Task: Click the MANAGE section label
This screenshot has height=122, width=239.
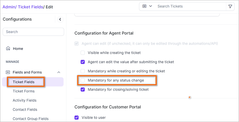Action: click(x=12, y=62)
